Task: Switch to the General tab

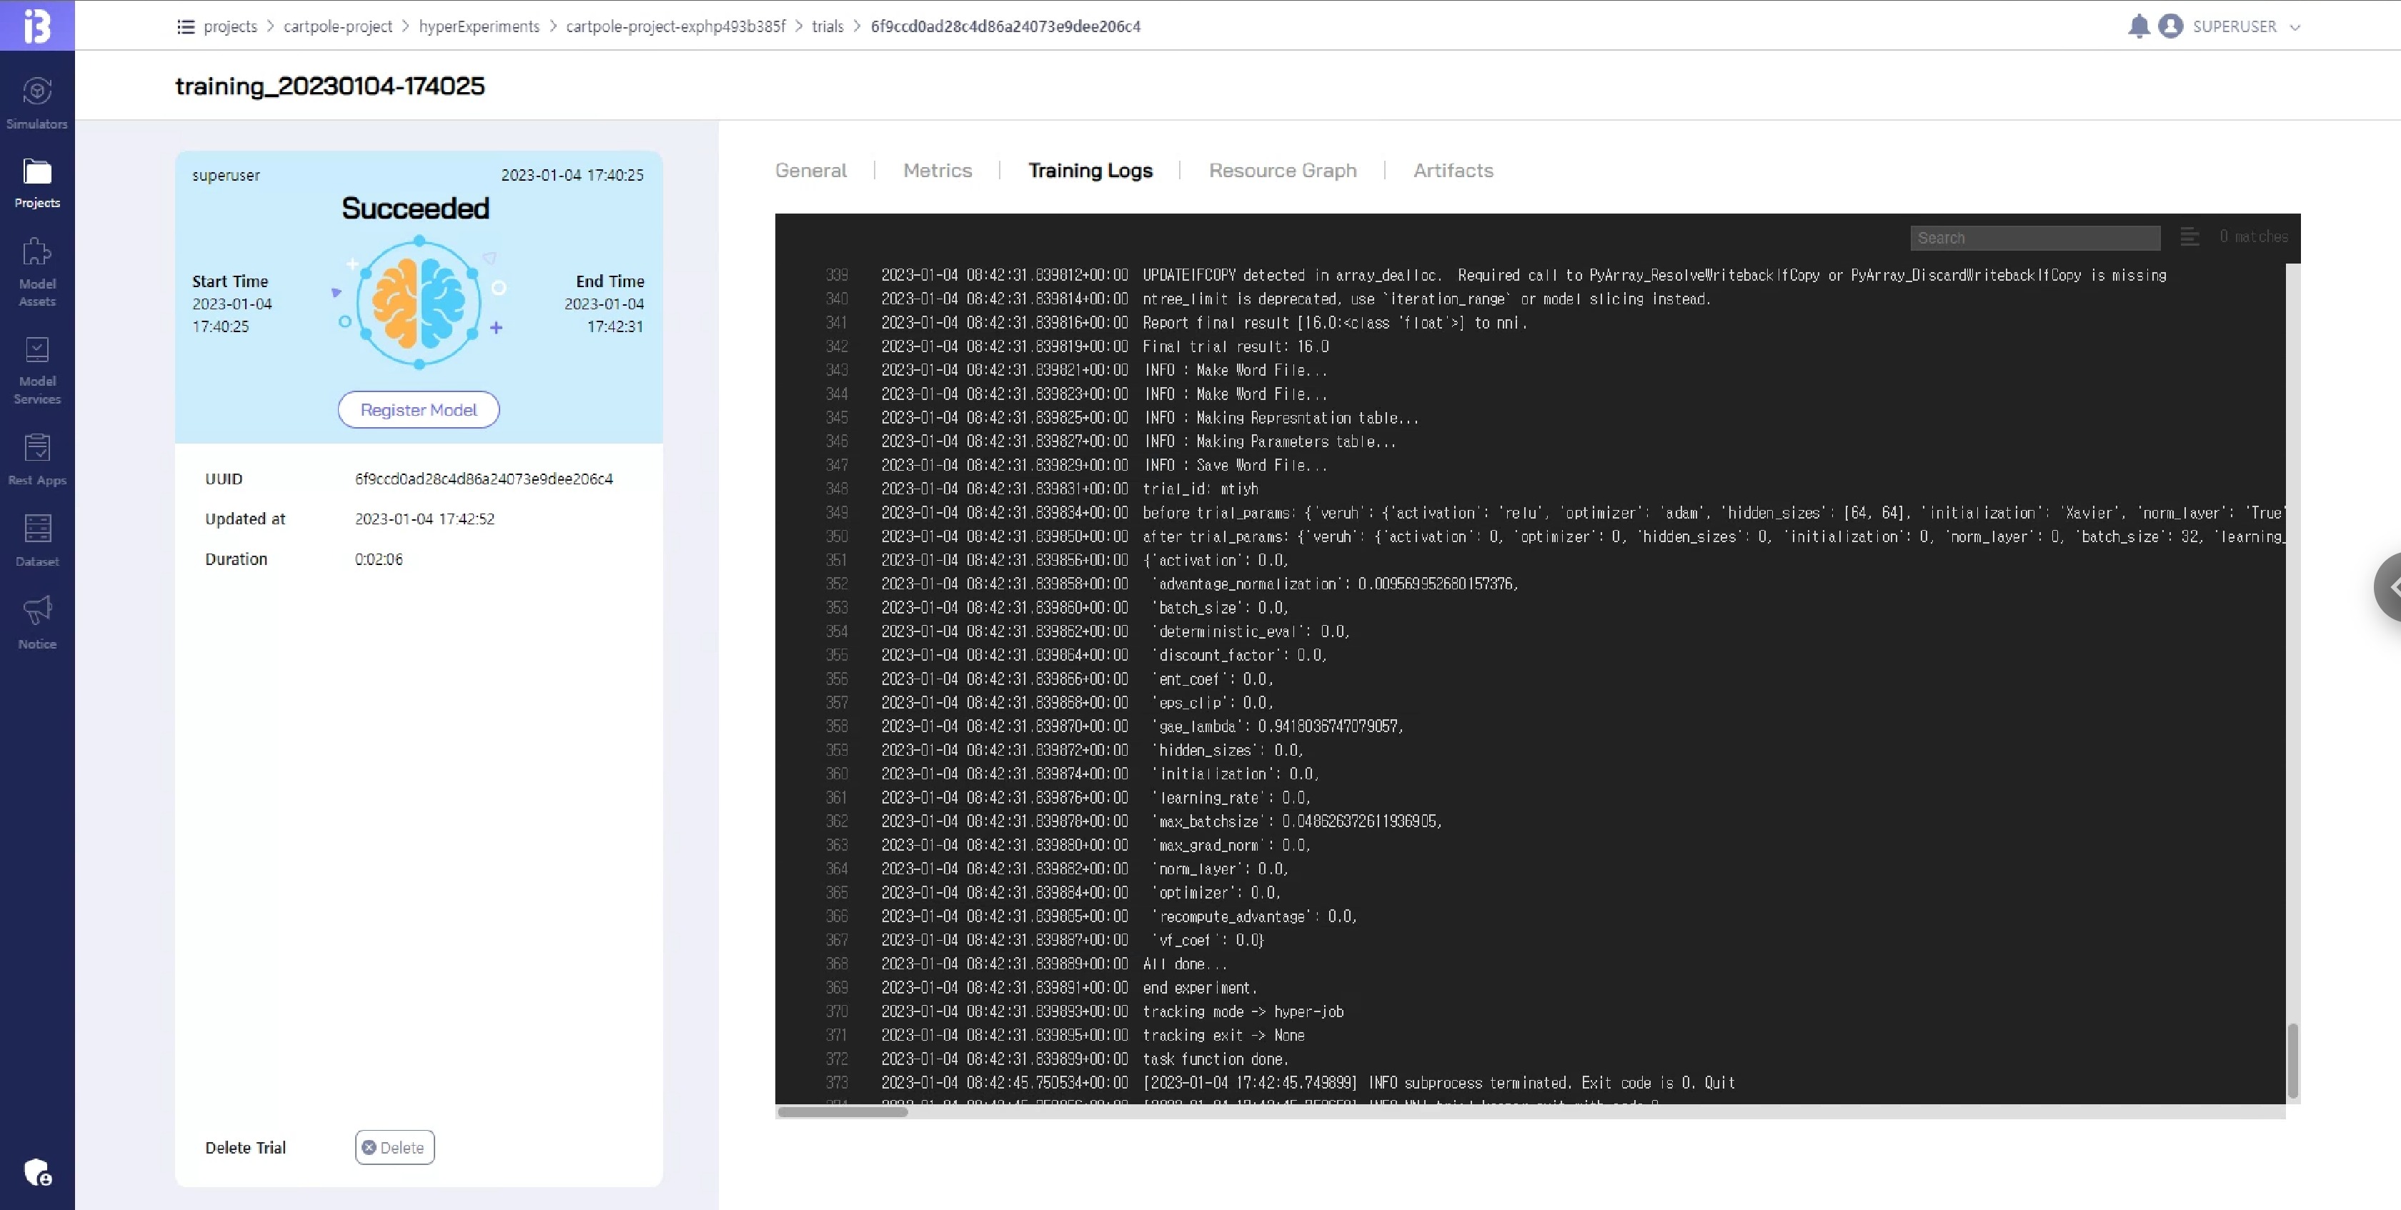Action: tap(811, 171)
